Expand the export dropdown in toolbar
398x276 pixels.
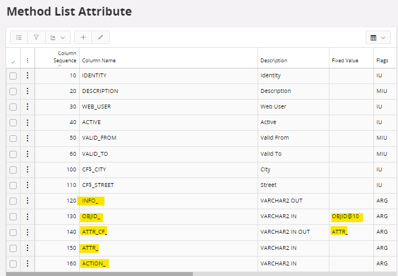(57, 37)
